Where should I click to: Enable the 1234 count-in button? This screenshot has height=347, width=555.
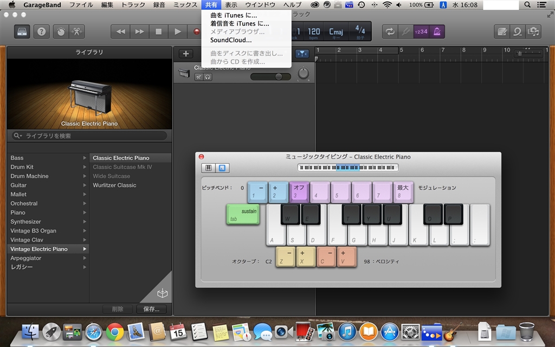421,31
